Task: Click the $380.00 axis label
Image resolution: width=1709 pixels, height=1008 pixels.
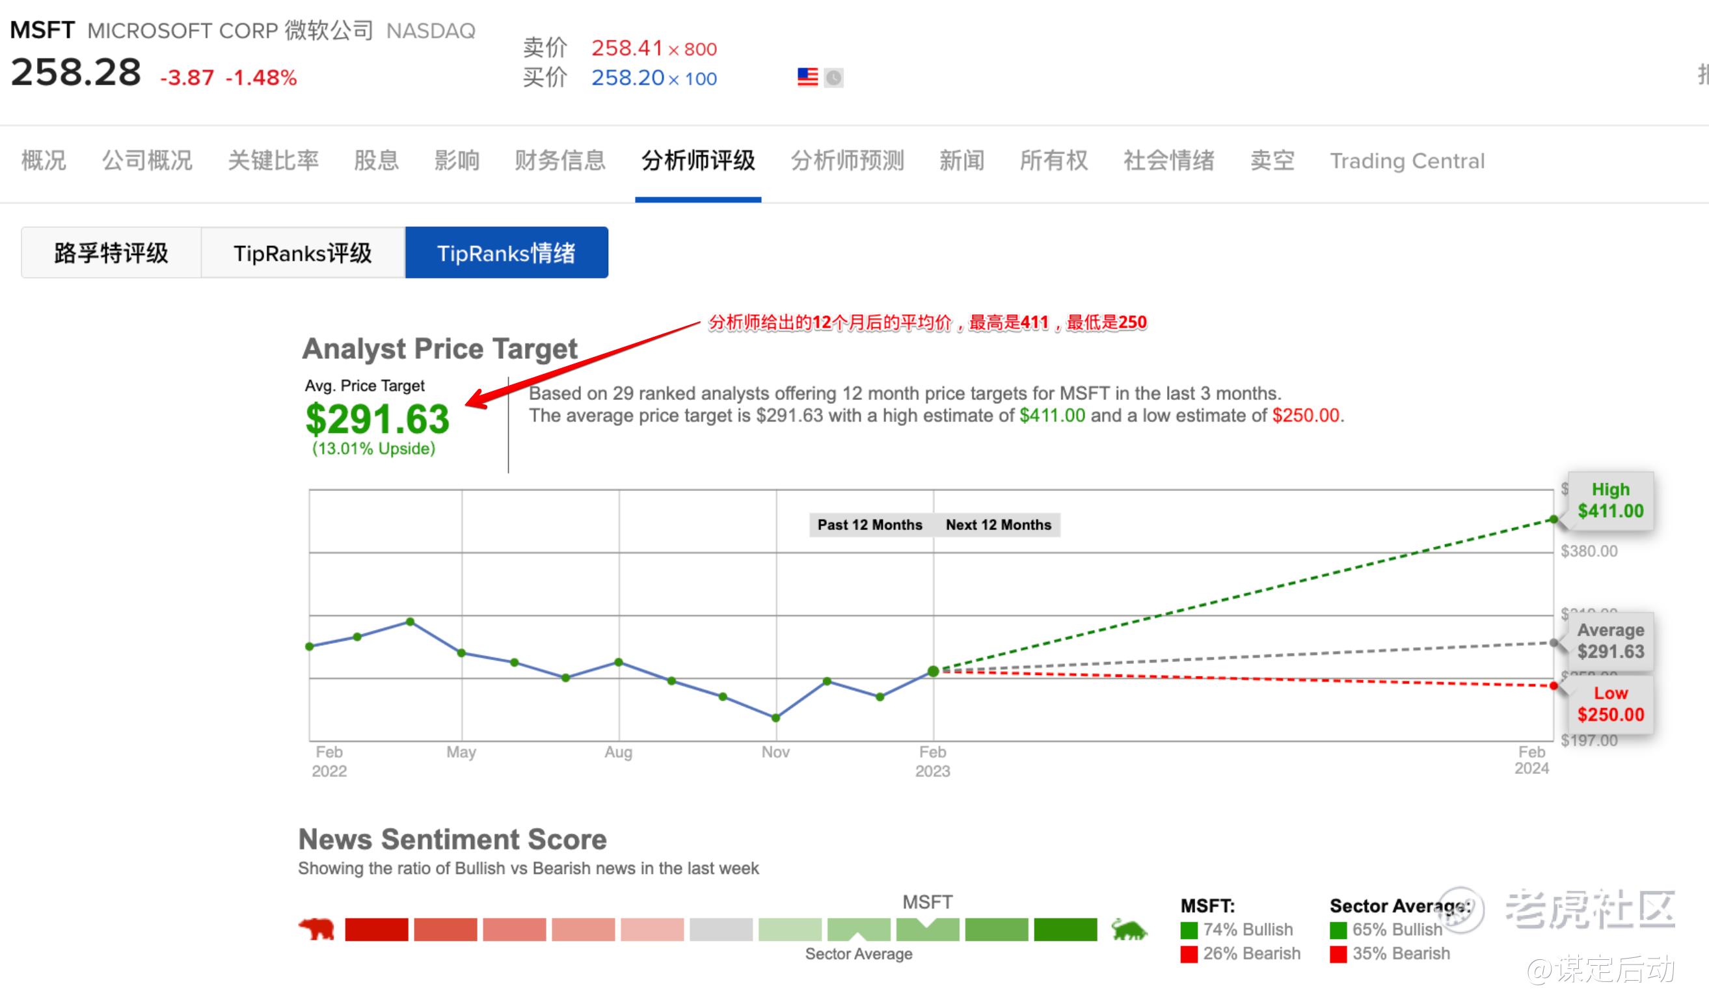Action: [1589, 551]
